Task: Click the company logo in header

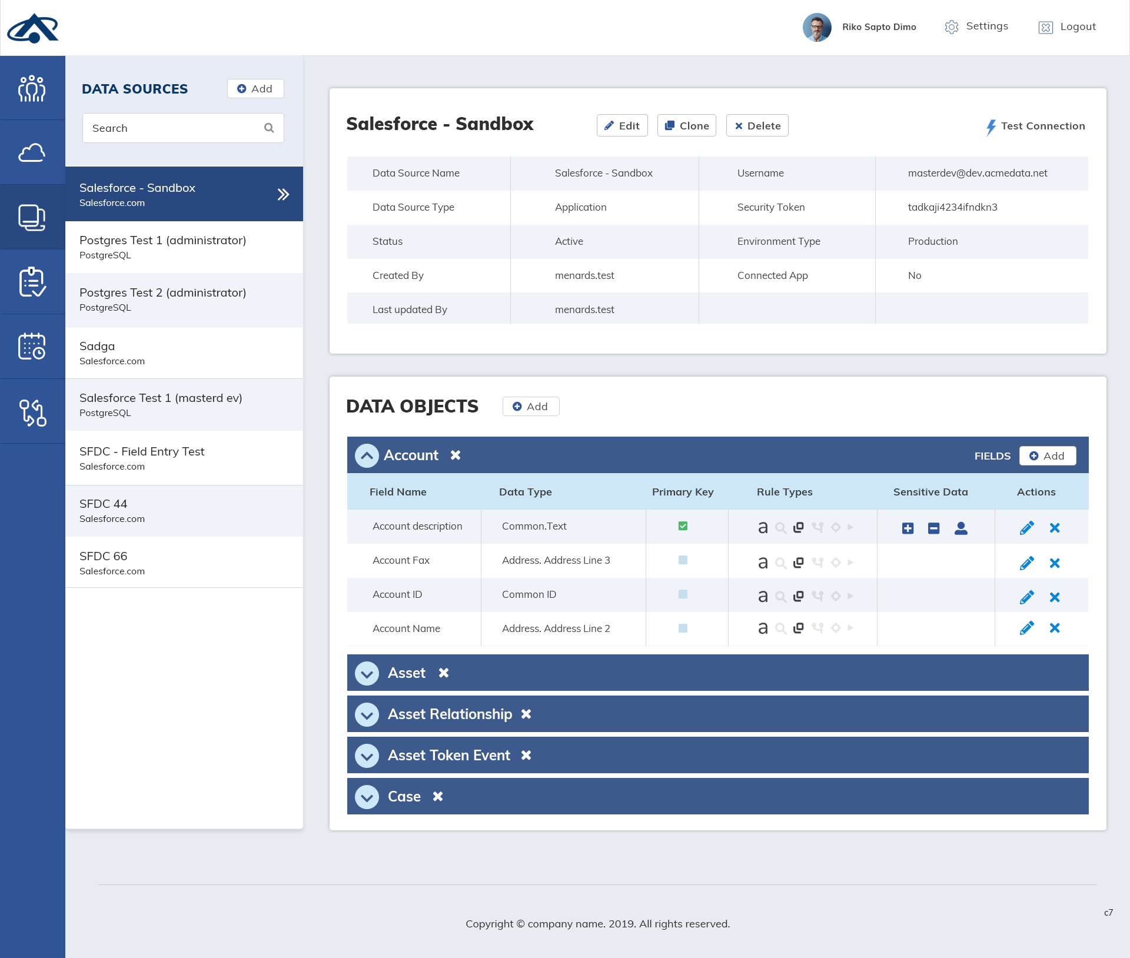Action: [33, 28]
